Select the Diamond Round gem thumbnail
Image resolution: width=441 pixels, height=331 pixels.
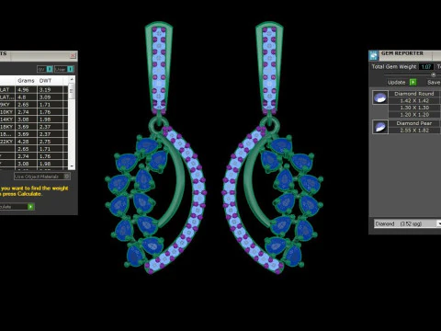(380, 97)
